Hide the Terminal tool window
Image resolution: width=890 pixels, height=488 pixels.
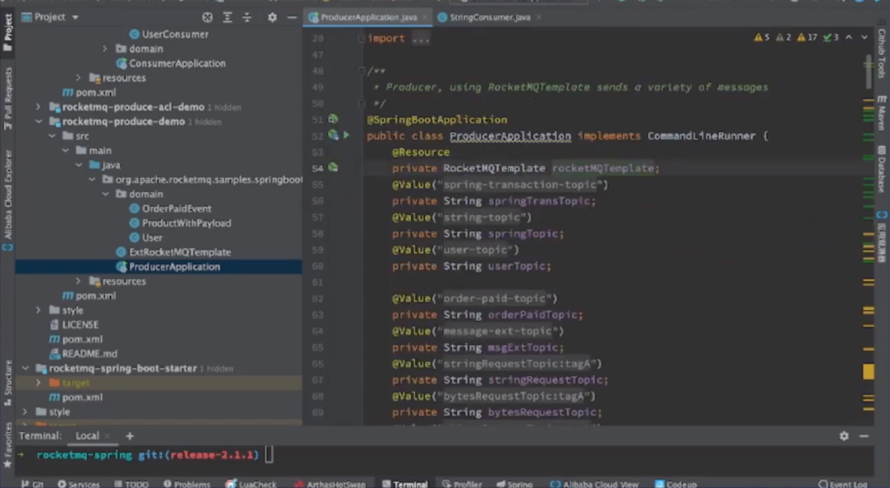coord(864,436)
